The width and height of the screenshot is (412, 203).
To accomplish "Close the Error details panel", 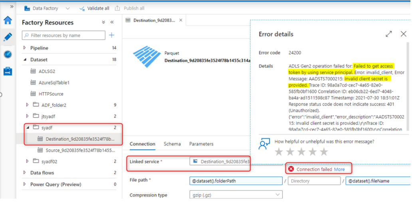I will tap(403, 34).
